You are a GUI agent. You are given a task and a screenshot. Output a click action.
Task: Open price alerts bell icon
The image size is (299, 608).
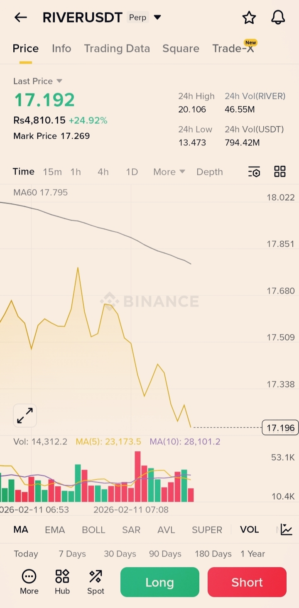click(x=278, y=17)
